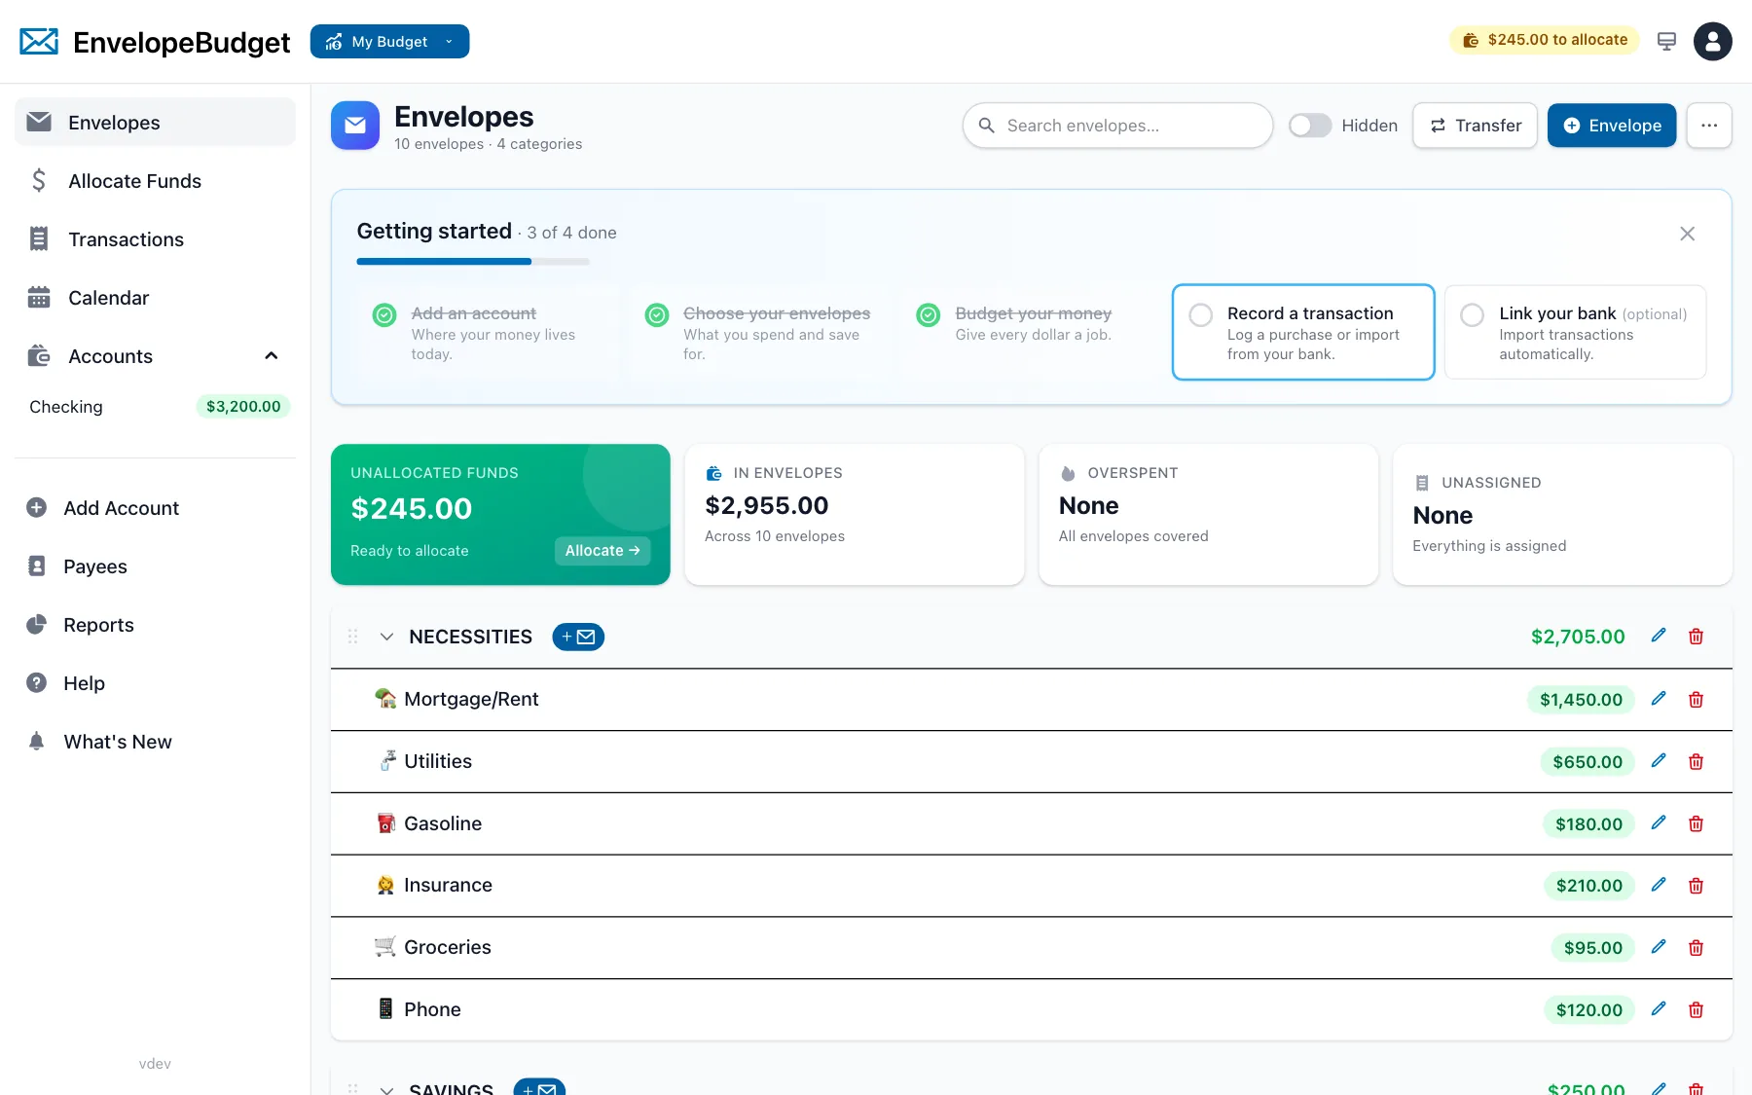The height and width of the screenshot is (1095, 1752).
Task: Click the completed Add an account checkmark
Action: click(x=384, y=314)
